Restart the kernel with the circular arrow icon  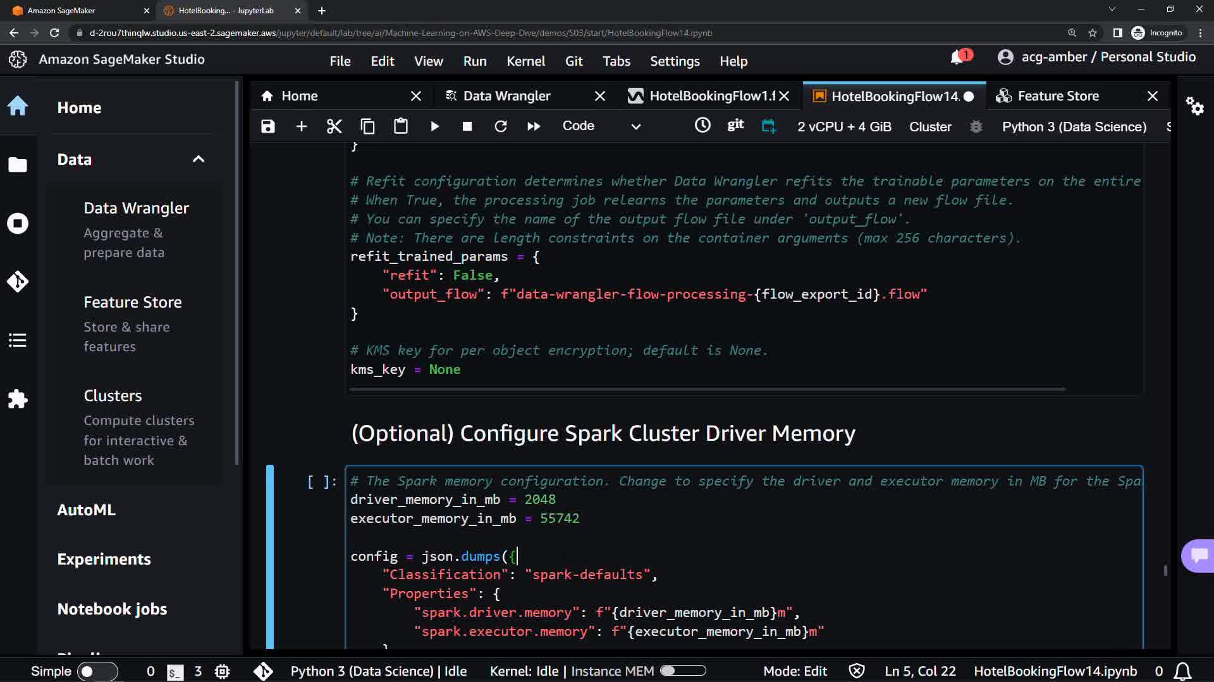click(x=501, y=126)
